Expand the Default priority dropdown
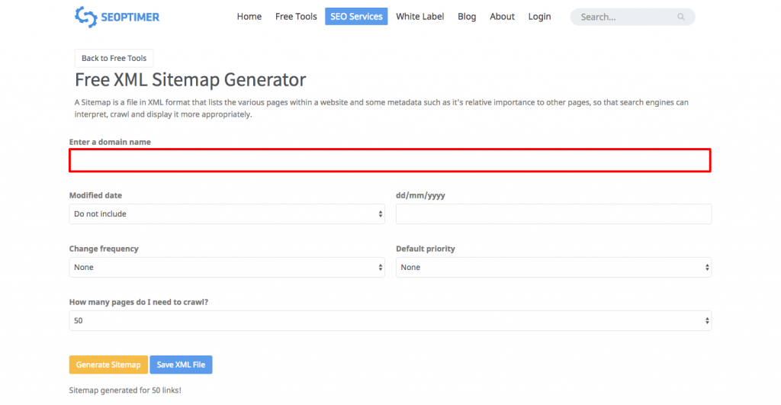Screen dimensions: 781x405 (x=553, y=268)
